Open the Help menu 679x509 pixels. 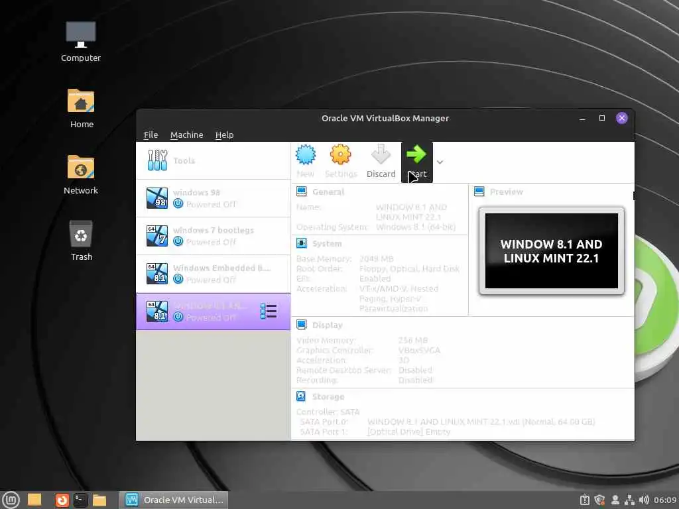point(224,135)
